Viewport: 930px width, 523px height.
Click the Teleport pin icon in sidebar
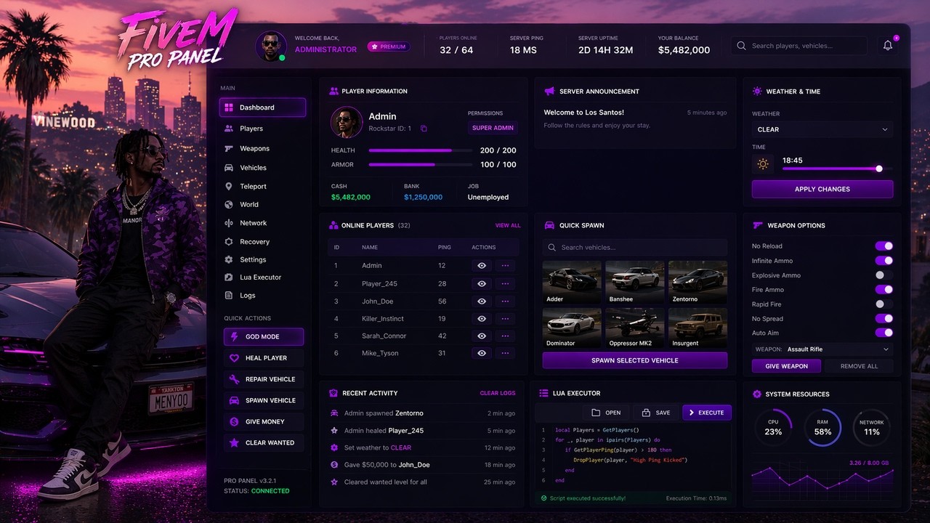click(x=229, y=186)
